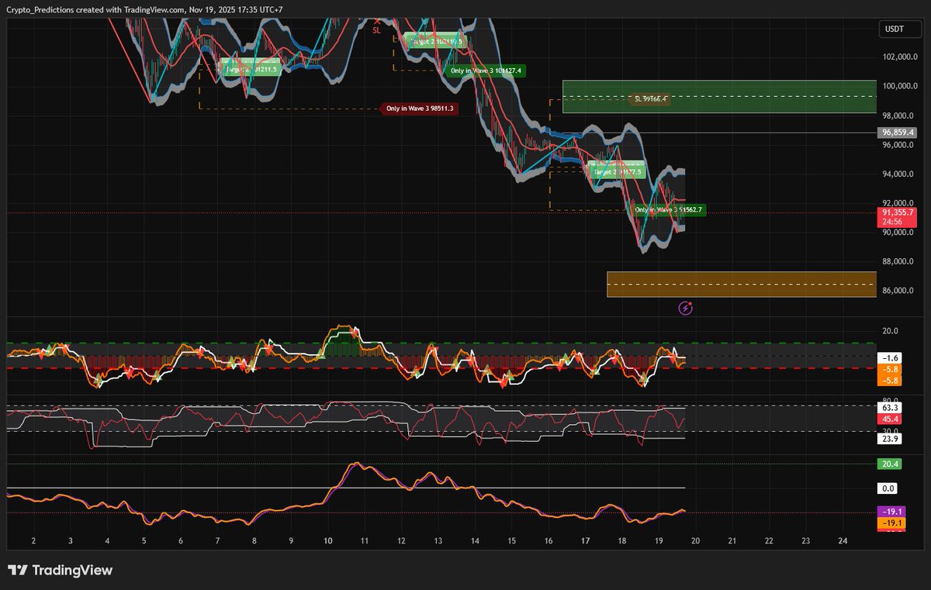Screen dimensions: 931x590
Task: Select the Only in Wave 3 101127.4 label
Action: (487, 71)
